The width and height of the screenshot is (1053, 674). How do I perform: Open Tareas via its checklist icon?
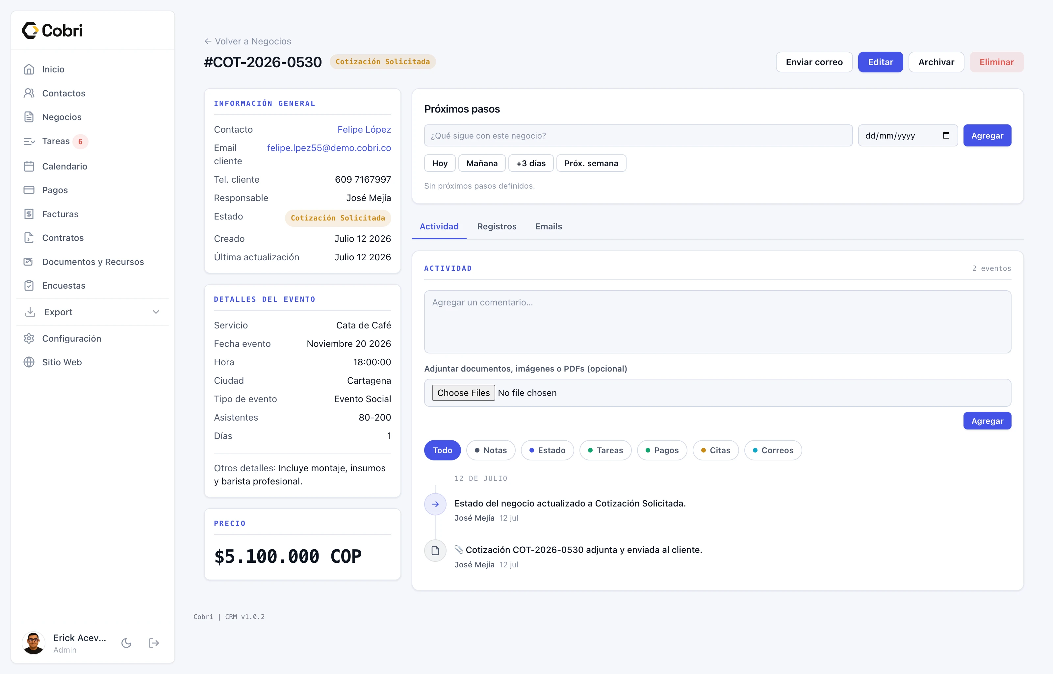[x=29, y=142]
